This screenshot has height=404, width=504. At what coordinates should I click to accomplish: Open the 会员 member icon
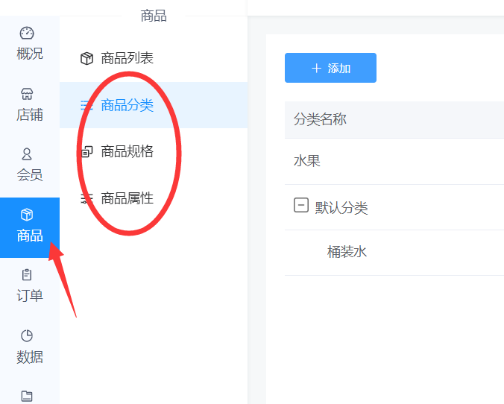coord(27,154)
